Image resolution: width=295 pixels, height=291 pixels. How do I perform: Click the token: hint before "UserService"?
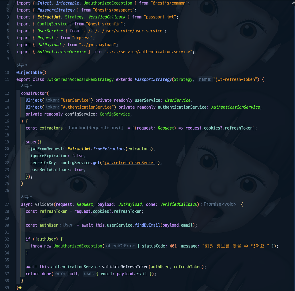[52, 100]
